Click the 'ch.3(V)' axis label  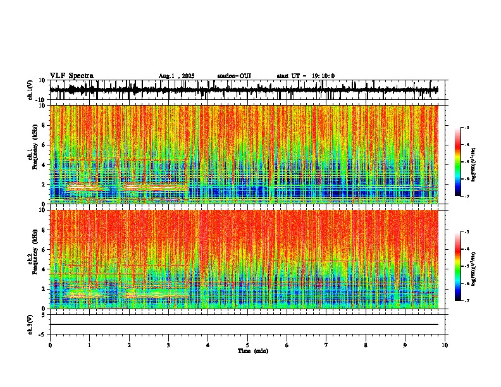point(30,324)
